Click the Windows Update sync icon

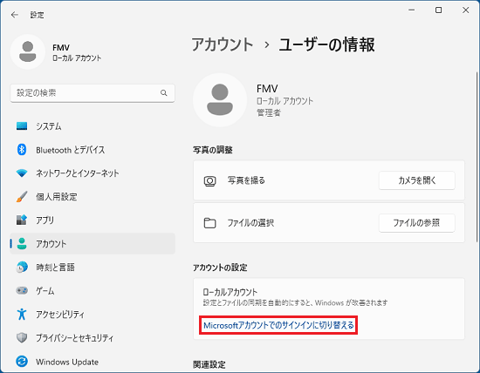click(x=22, y=362)
